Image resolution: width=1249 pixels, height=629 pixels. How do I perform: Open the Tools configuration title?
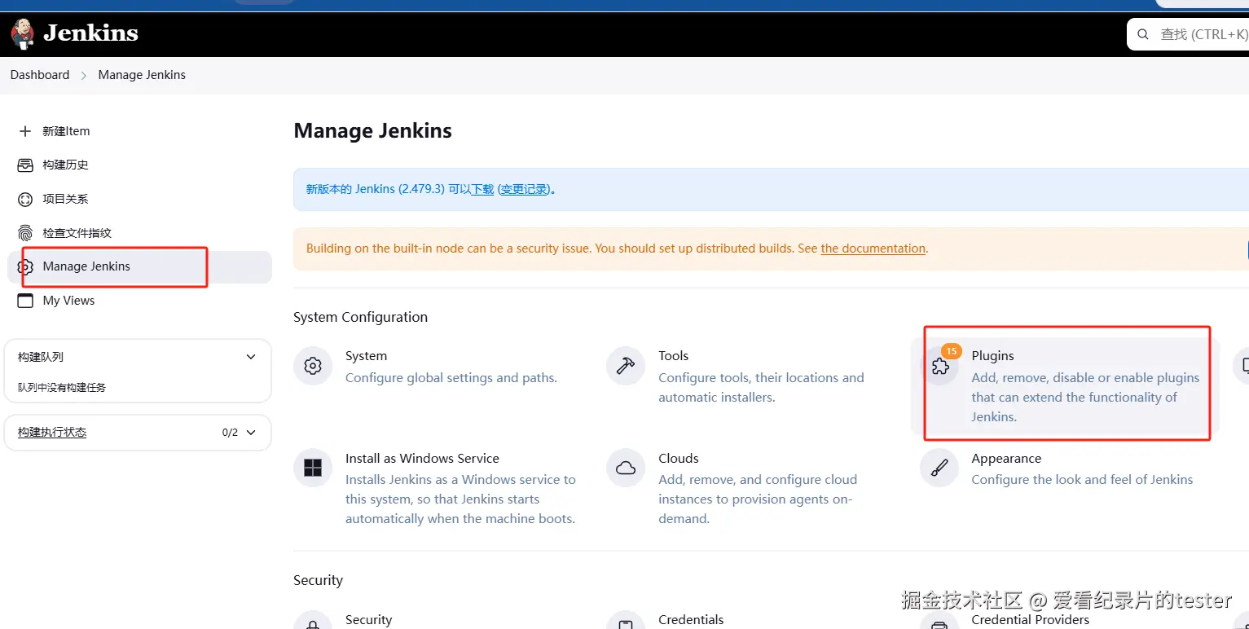click(674, 356)
